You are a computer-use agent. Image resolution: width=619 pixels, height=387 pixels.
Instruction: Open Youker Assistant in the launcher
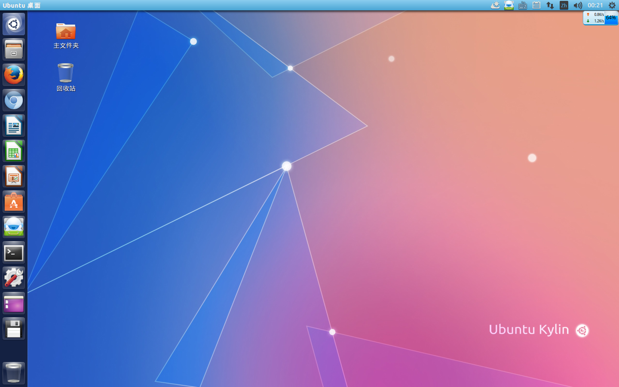[x=14, y=227]
